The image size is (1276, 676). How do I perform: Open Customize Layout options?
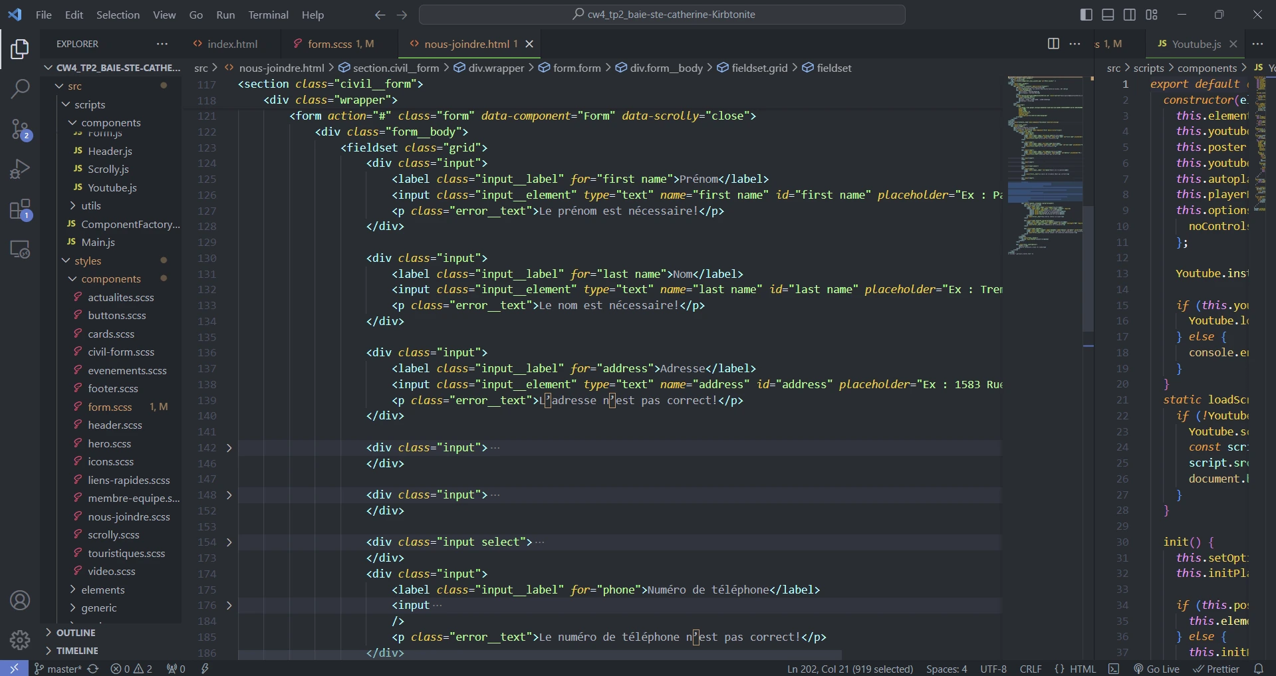(x=1152, y=15)
